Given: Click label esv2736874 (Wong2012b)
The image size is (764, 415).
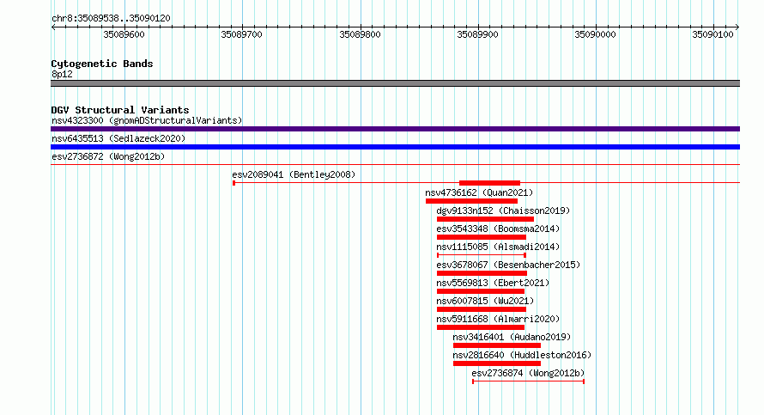Looking at the screenshot, I should [x=528, y=373].
